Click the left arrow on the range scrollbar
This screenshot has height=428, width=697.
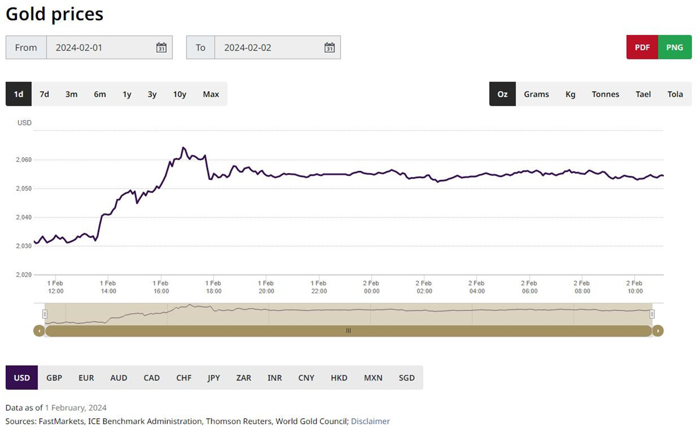tap(39, 331)
